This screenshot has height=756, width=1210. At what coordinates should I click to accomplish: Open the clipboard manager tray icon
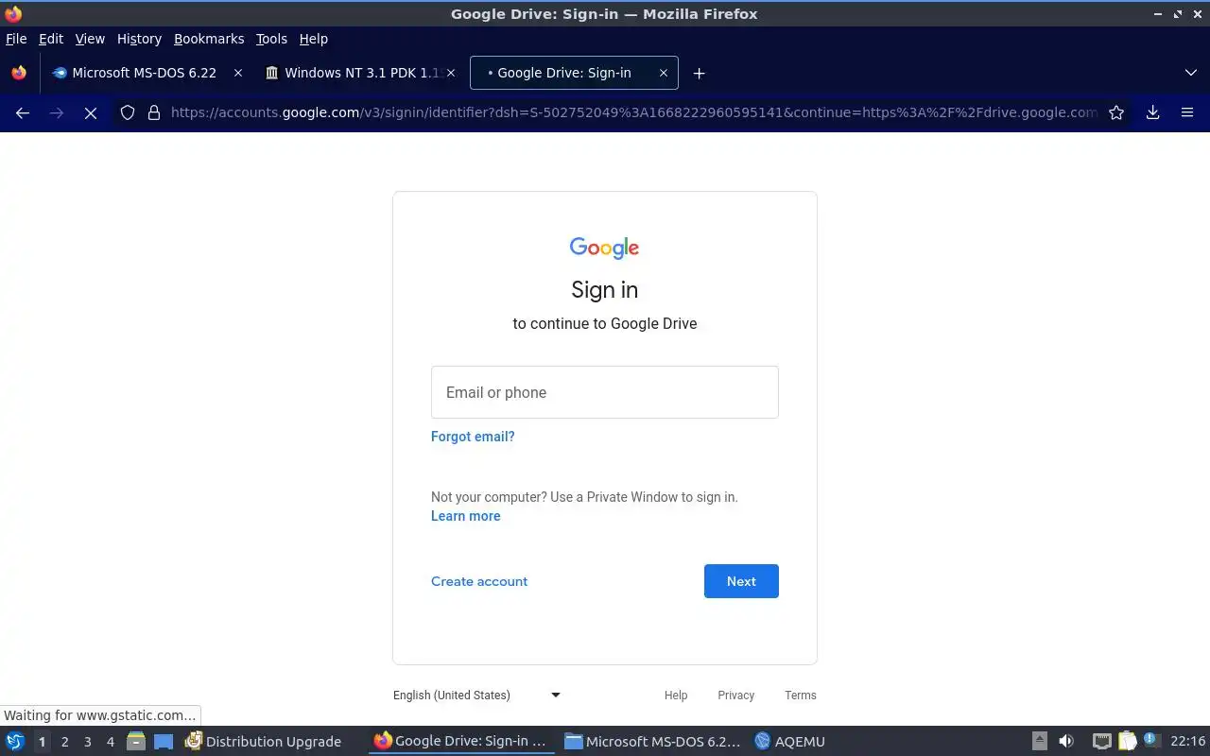pyautogui.click(x=1128, y=742)
